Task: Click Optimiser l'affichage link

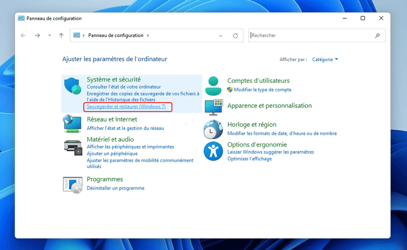Action: pos(250,159)
